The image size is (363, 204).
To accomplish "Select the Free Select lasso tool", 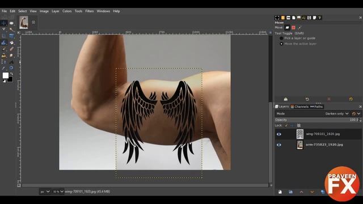I will 4,29.
